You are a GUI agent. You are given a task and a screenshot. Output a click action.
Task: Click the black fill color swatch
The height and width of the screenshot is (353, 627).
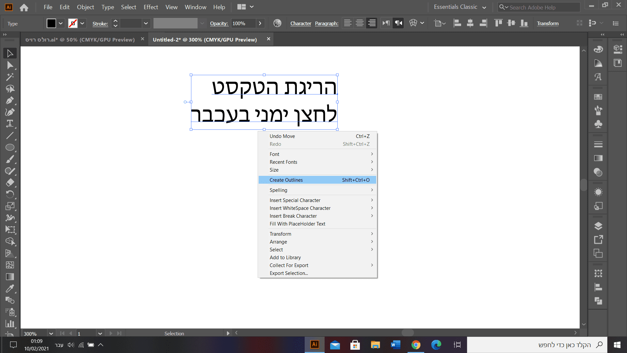coord(51,23)
